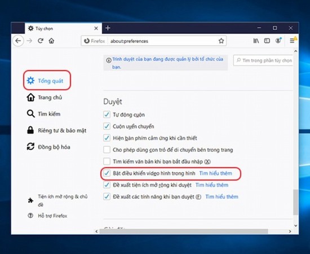The width and height of the screenshot is (310, 254).
Task: Click the horizontal scrollbar thumb
Action: tap(184, 231)
